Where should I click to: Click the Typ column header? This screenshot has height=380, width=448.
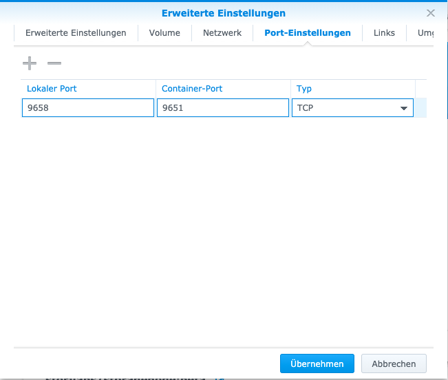(x=353, y=89)
